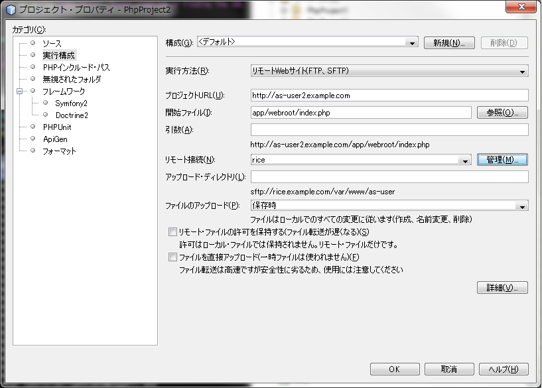Open the ファイルのアップロード dropdown
Screen dimensions: 542x388
pos(389,205)
